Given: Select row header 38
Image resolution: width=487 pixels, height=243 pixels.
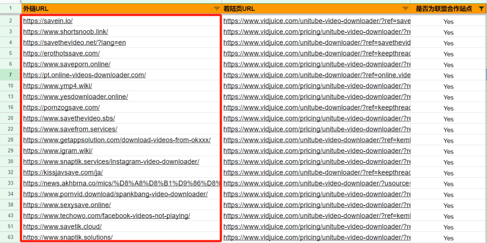Looking at the screenshot, I should (10, 205).
